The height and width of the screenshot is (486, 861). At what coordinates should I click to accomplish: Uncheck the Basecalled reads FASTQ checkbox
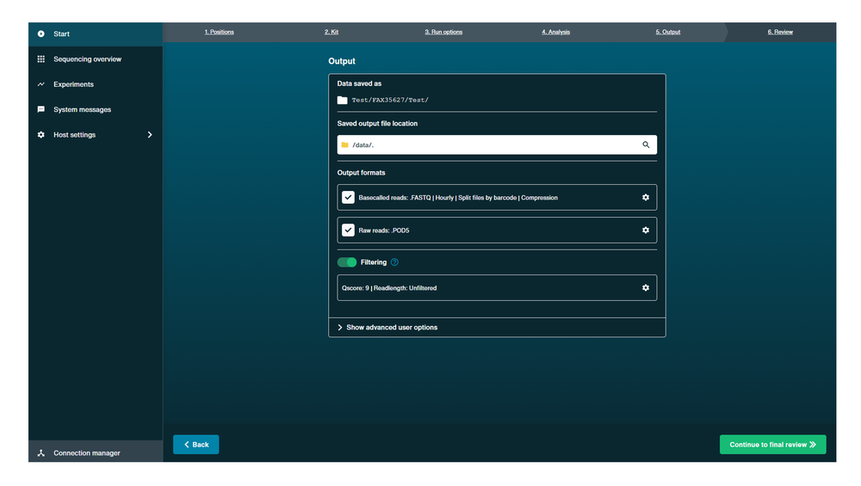(348, 198)
